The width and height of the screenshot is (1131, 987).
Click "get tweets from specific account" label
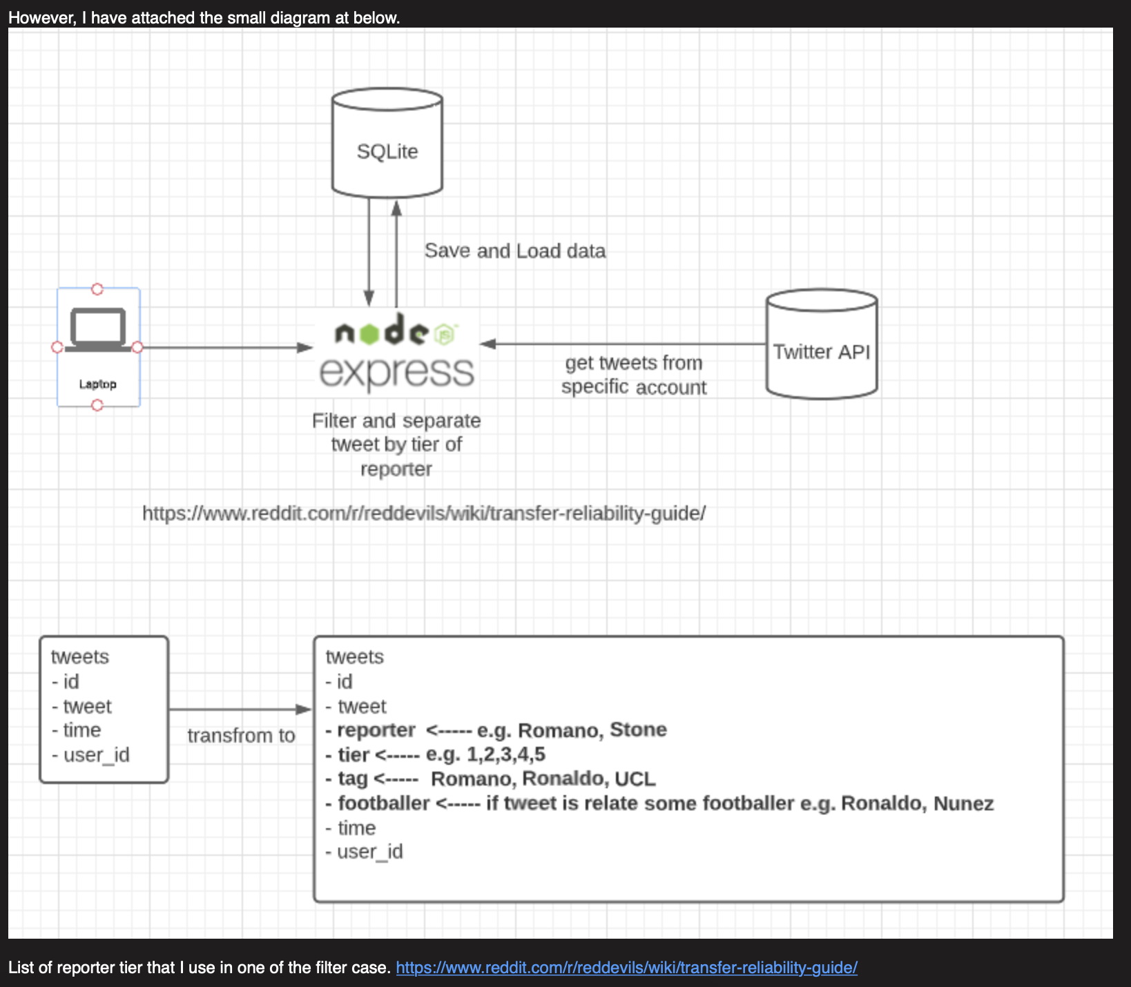pos(634,375)
